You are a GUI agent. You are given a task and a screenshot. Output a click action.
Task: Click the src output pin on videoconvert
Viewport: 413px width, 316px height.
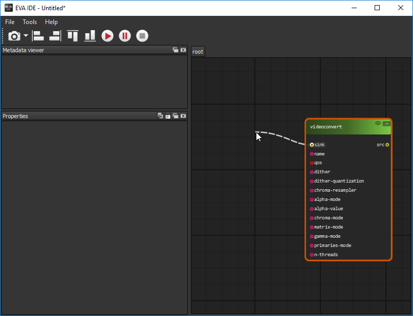(x=387, y=145)
